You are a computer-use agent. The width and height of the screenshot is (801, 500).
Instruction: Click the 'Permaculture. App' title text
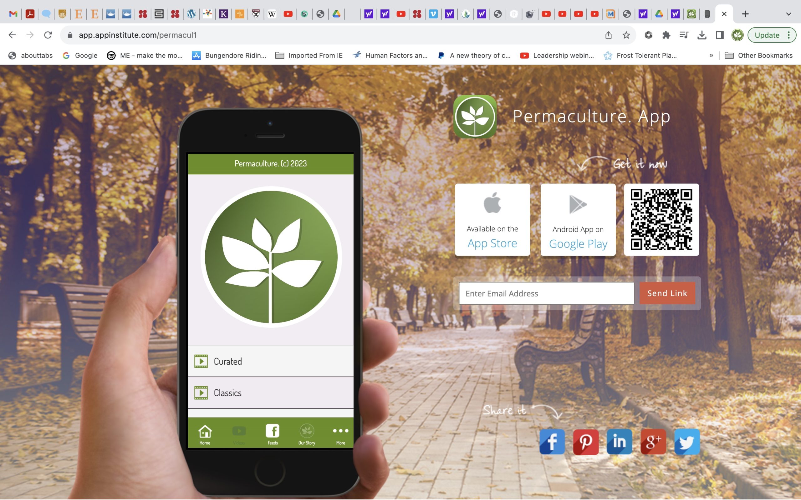pyautogui.click(x=591, y=116)
